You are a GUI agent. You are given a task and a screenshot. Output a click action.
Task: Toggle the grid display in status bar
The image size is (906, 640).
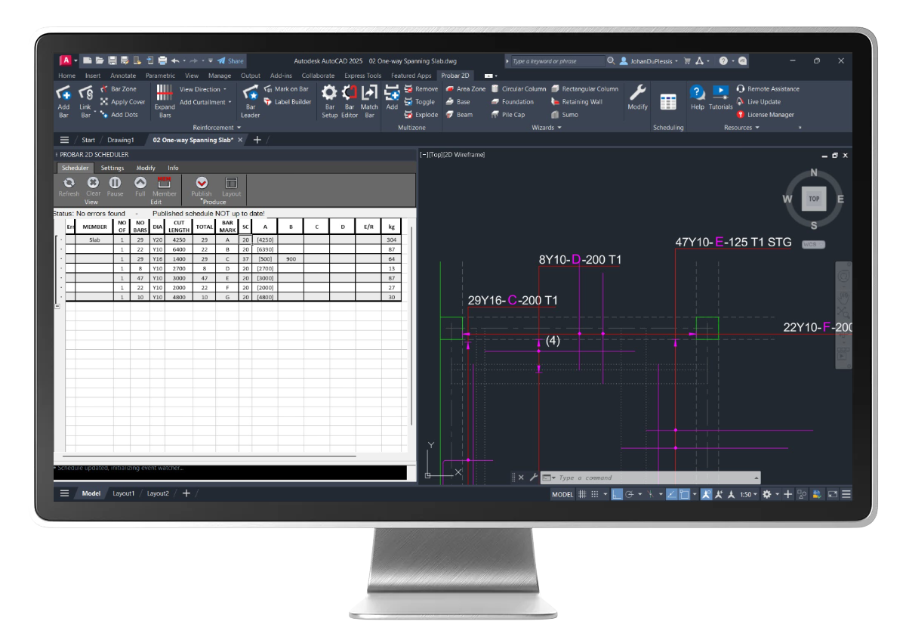(x=582, y=494)
